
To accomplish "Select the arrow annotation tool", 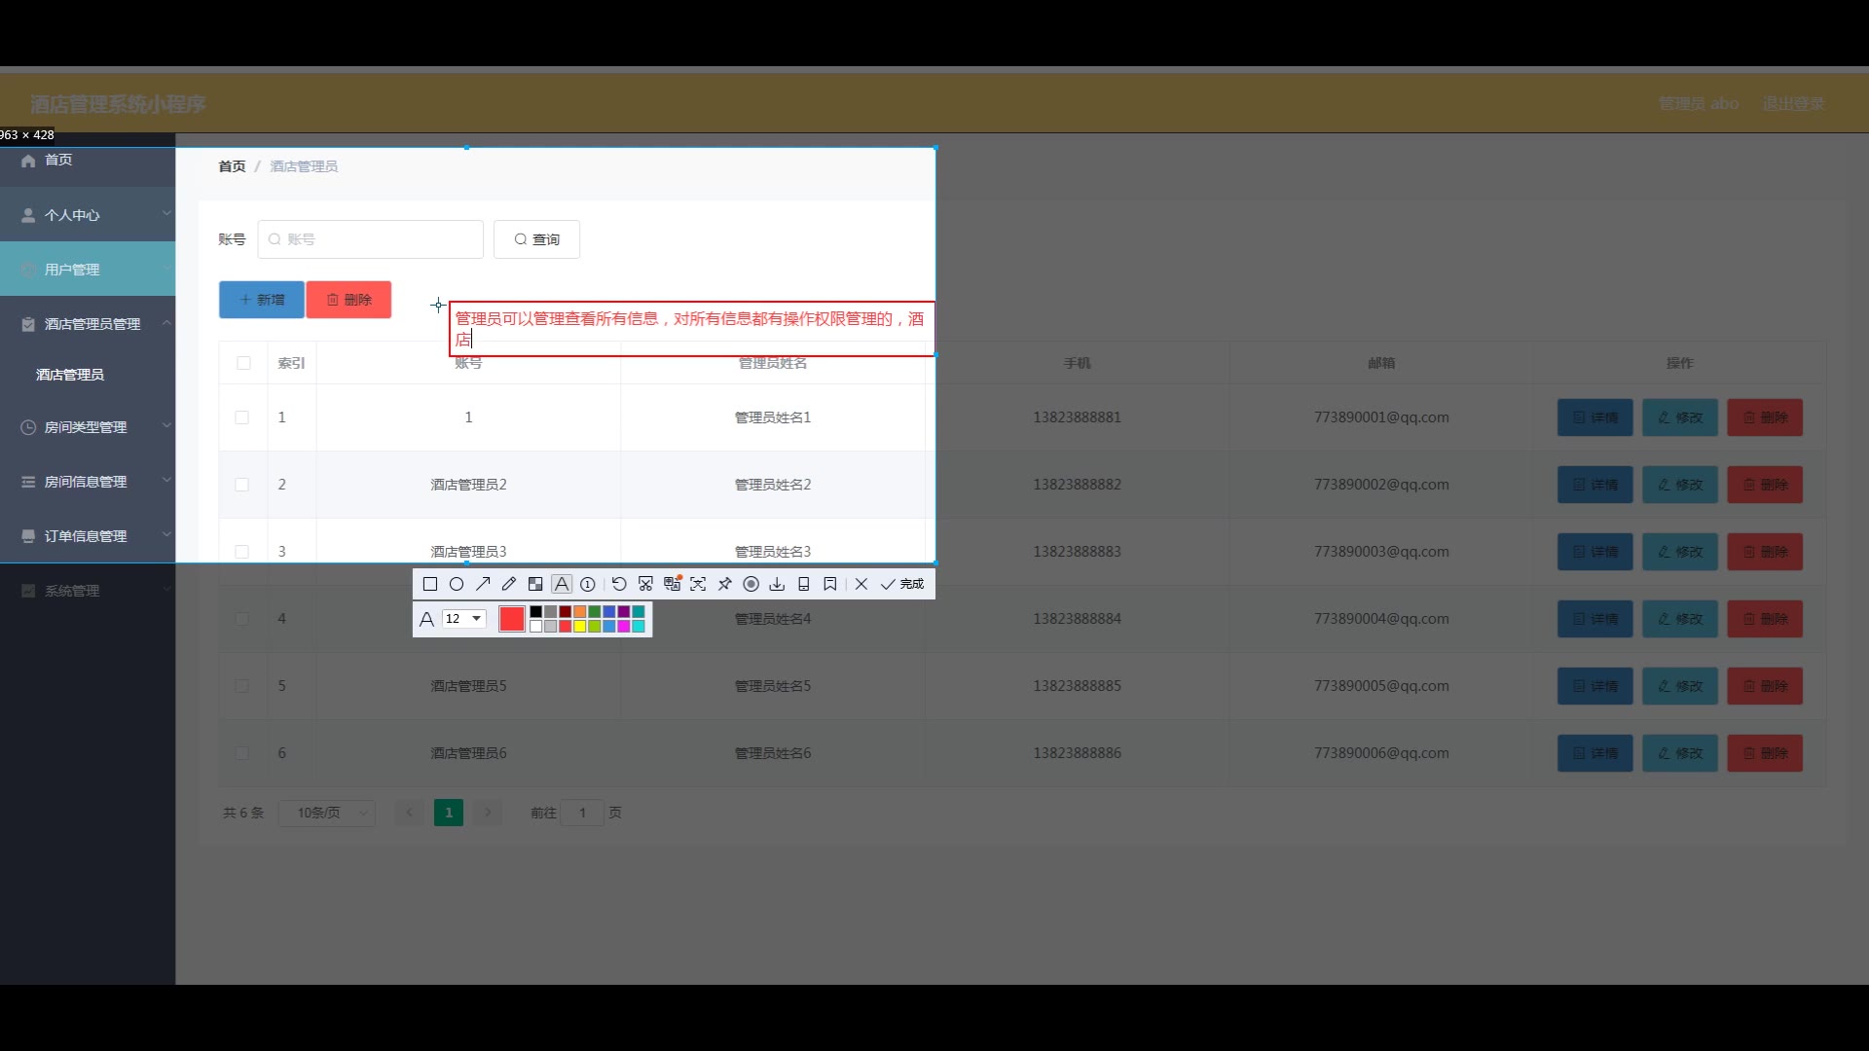I will point(483,584).
